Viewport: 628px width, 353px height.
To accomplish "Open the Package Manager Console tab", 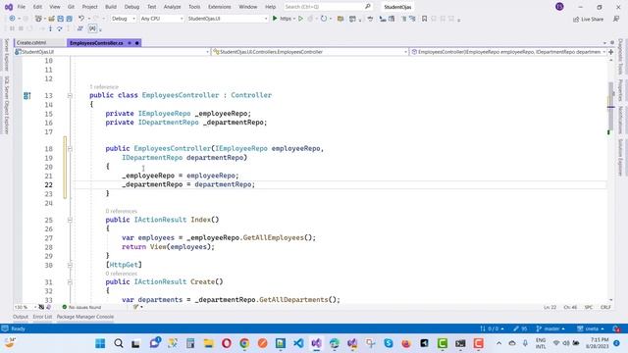I will (x=85, y=317).
